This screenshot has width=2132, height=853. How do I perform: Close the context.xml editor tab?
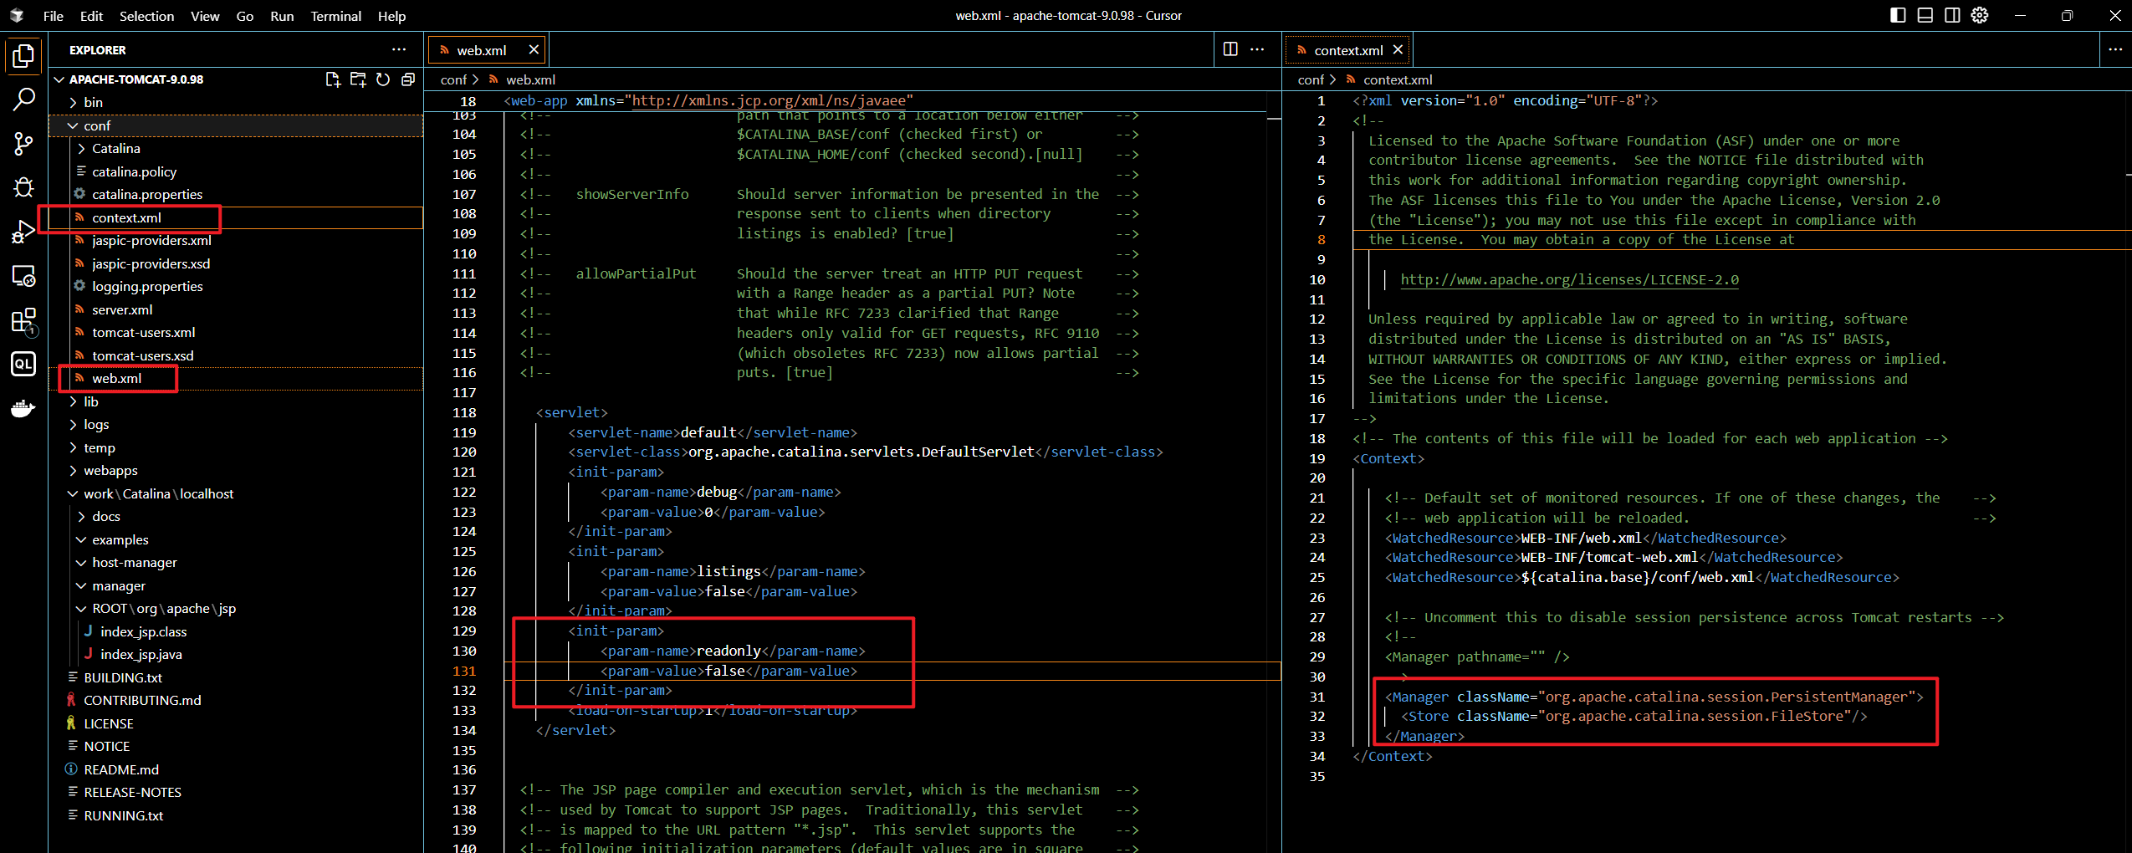(x=1398, y=50)
